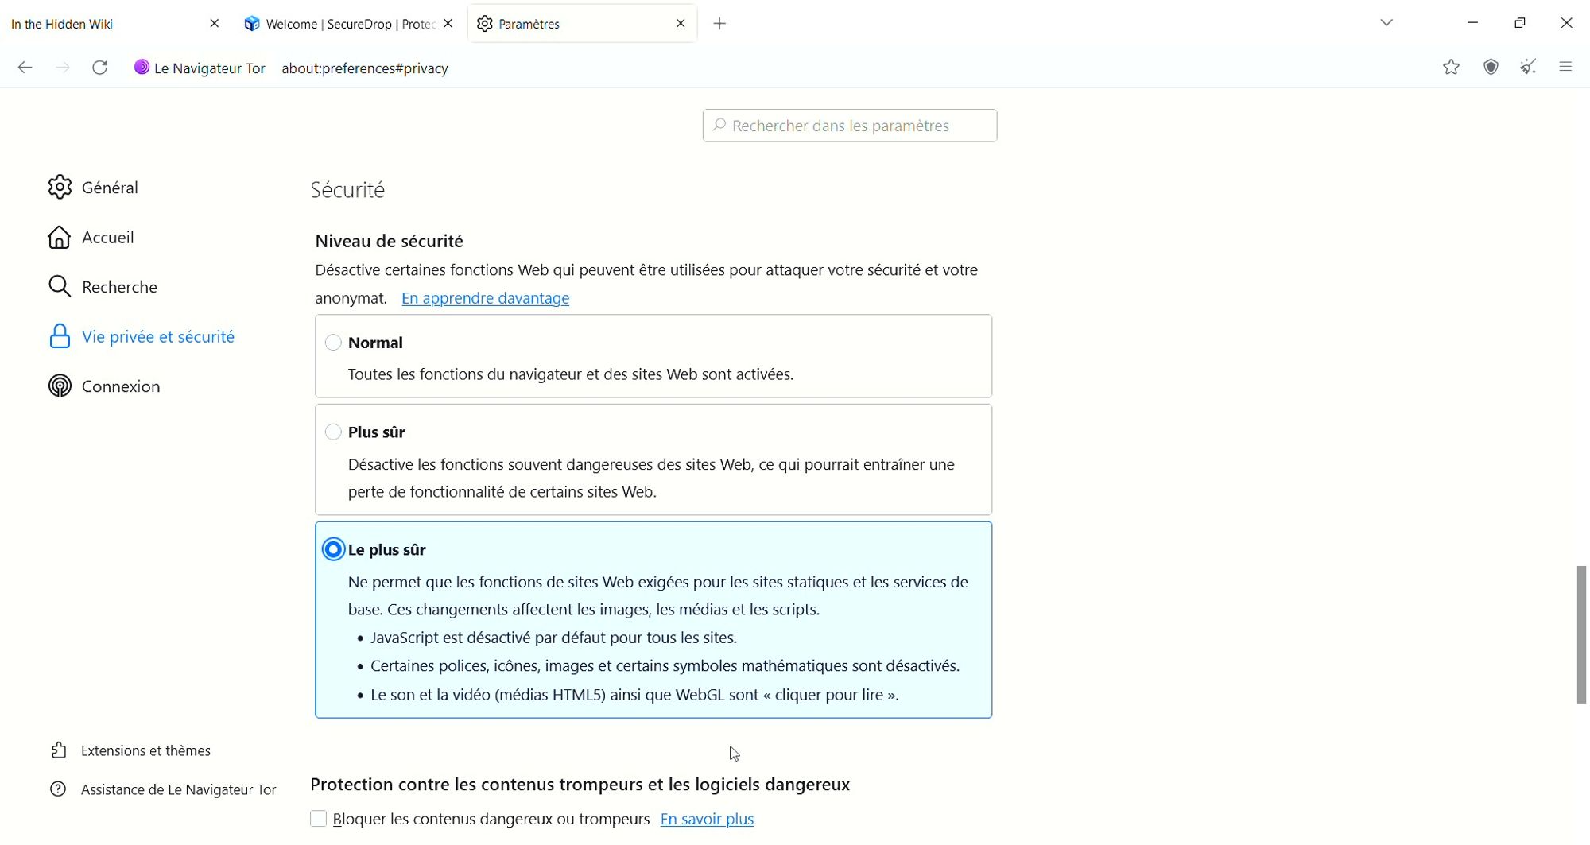Close the Paramètres tab

point(681,24)
